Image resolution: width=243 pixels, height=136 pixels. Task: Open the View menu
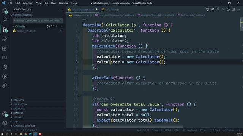tap(39, 3)
